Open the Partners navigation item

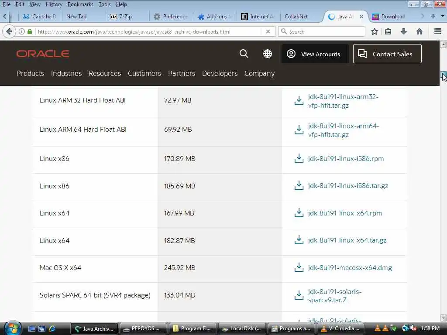tap(182, 73)
